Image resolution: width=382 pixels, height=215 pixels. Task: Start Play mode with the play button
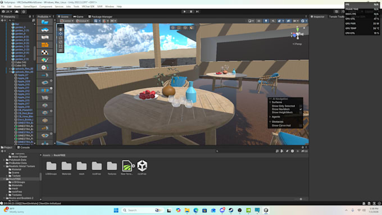[184, 11]
